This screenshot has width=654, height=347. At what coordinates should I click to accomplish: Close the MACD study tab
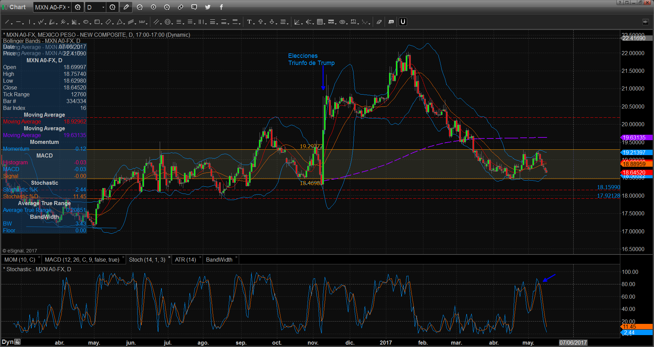coord(123,258)
